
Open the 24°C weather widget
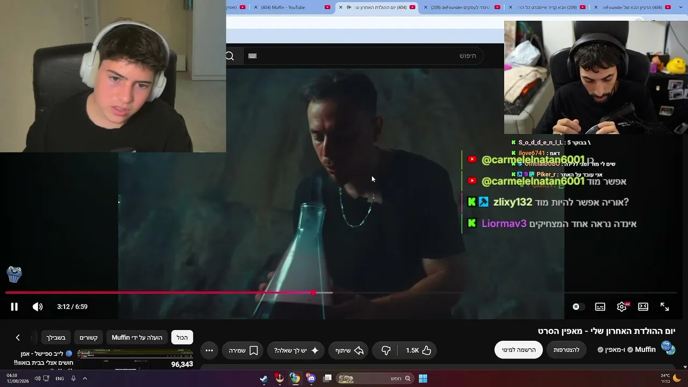[x=671, y=378]
